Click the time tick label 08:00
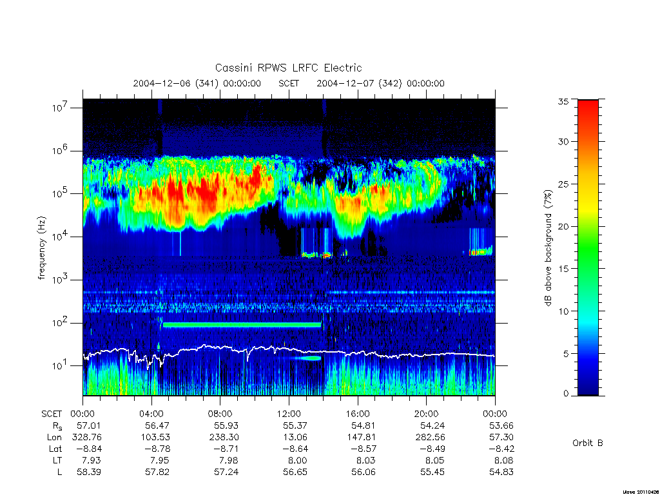 [220, 414]
